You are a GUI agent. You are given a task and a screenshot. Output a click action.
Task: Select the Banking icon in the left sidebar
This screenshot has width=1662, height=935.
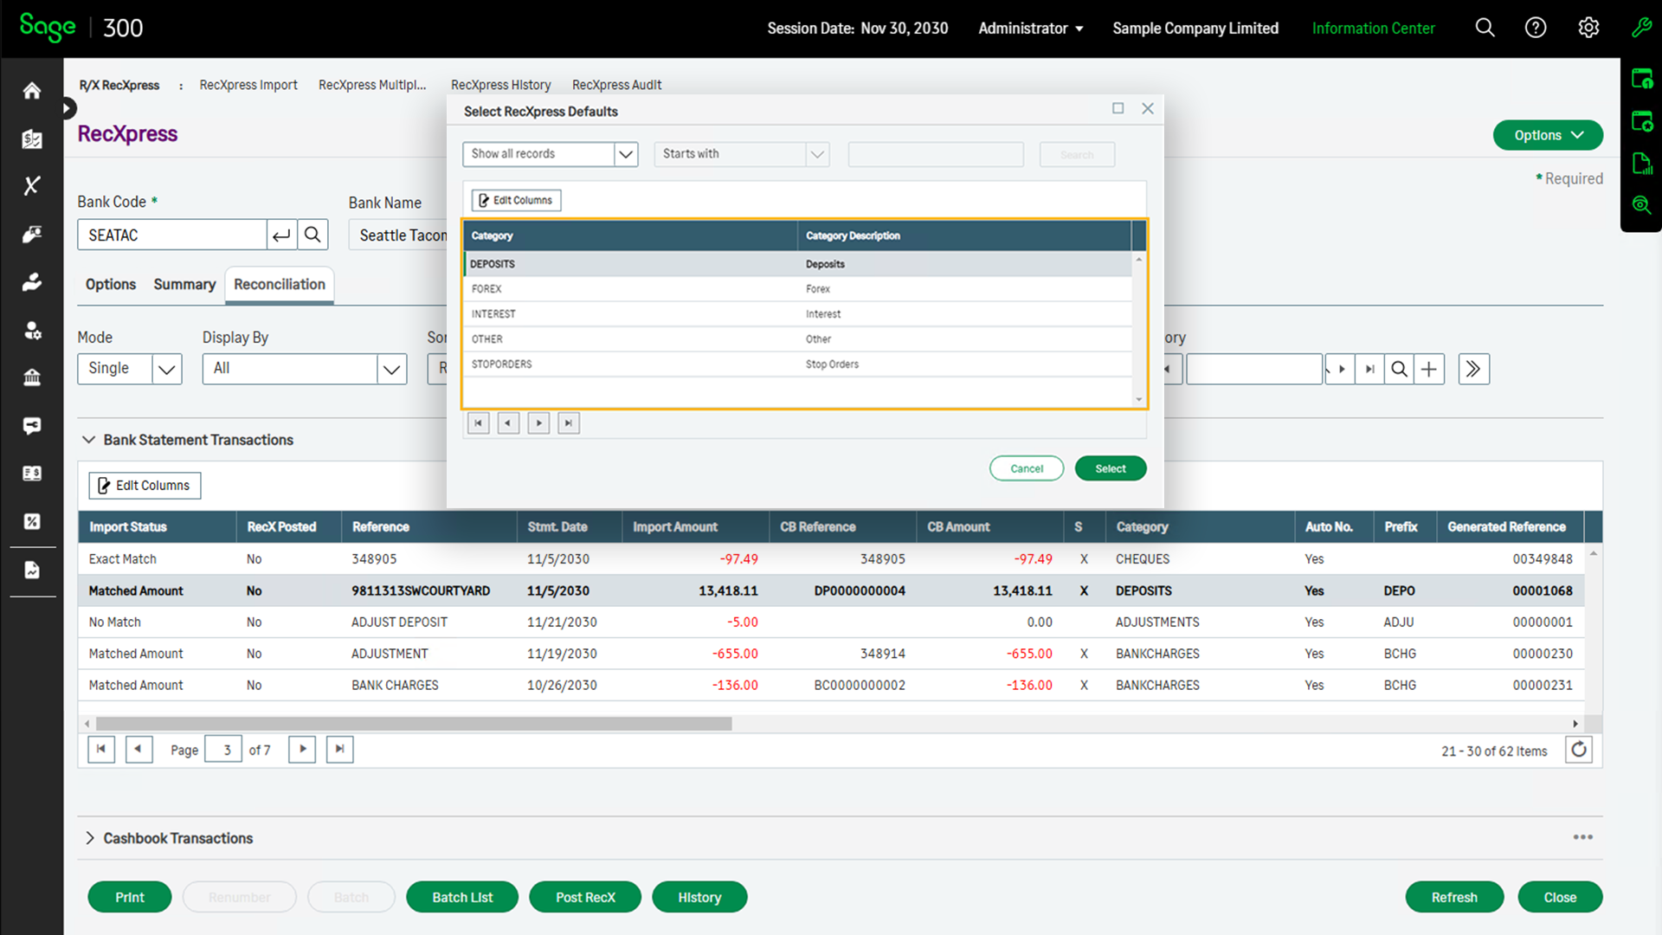pos(32,139)
